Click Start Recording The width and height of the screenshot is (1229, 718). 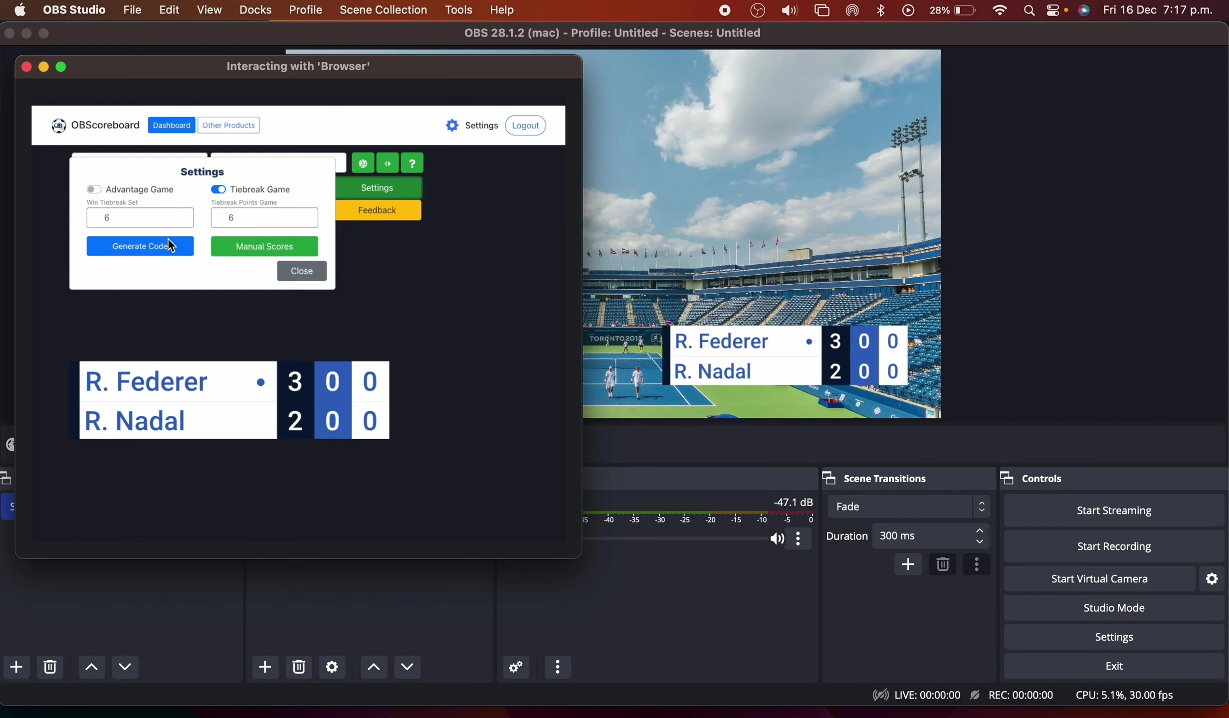[x=1114, y=546]
